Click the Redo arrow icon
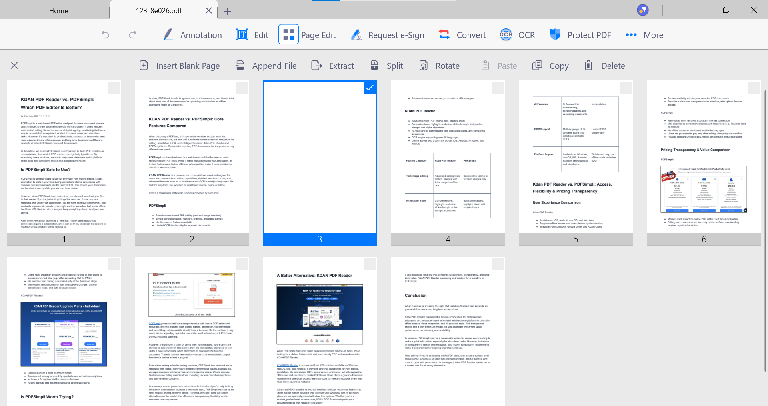 tap(132, 35)
